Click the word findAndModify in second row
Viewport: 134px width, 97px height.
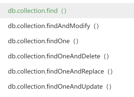coord(68,26)
